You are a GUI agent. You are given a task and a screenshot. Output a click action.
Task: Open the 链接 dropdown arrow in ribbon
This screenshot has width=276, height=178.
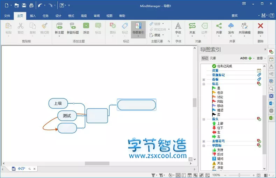163,24
